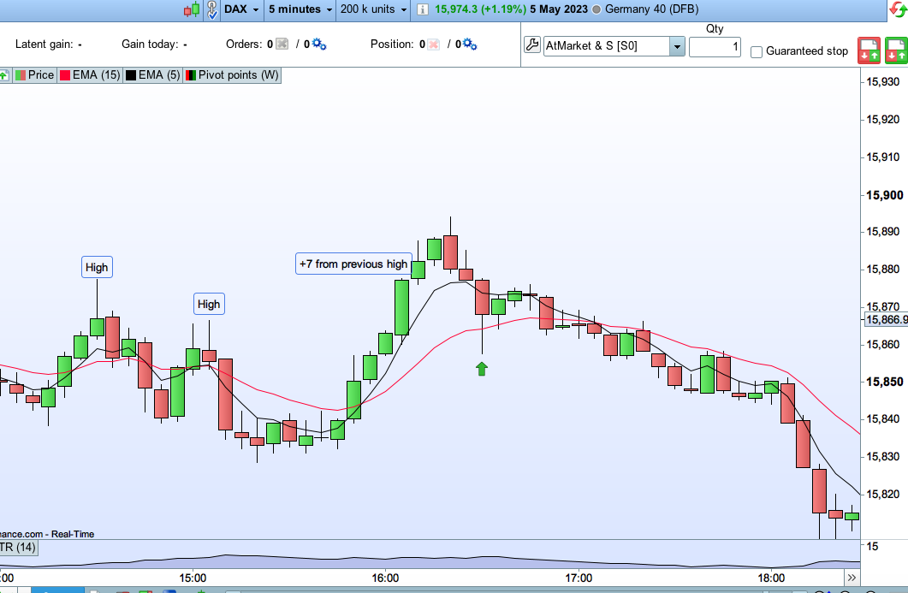Open trading options wrench icon

click(x=531, y=44)
